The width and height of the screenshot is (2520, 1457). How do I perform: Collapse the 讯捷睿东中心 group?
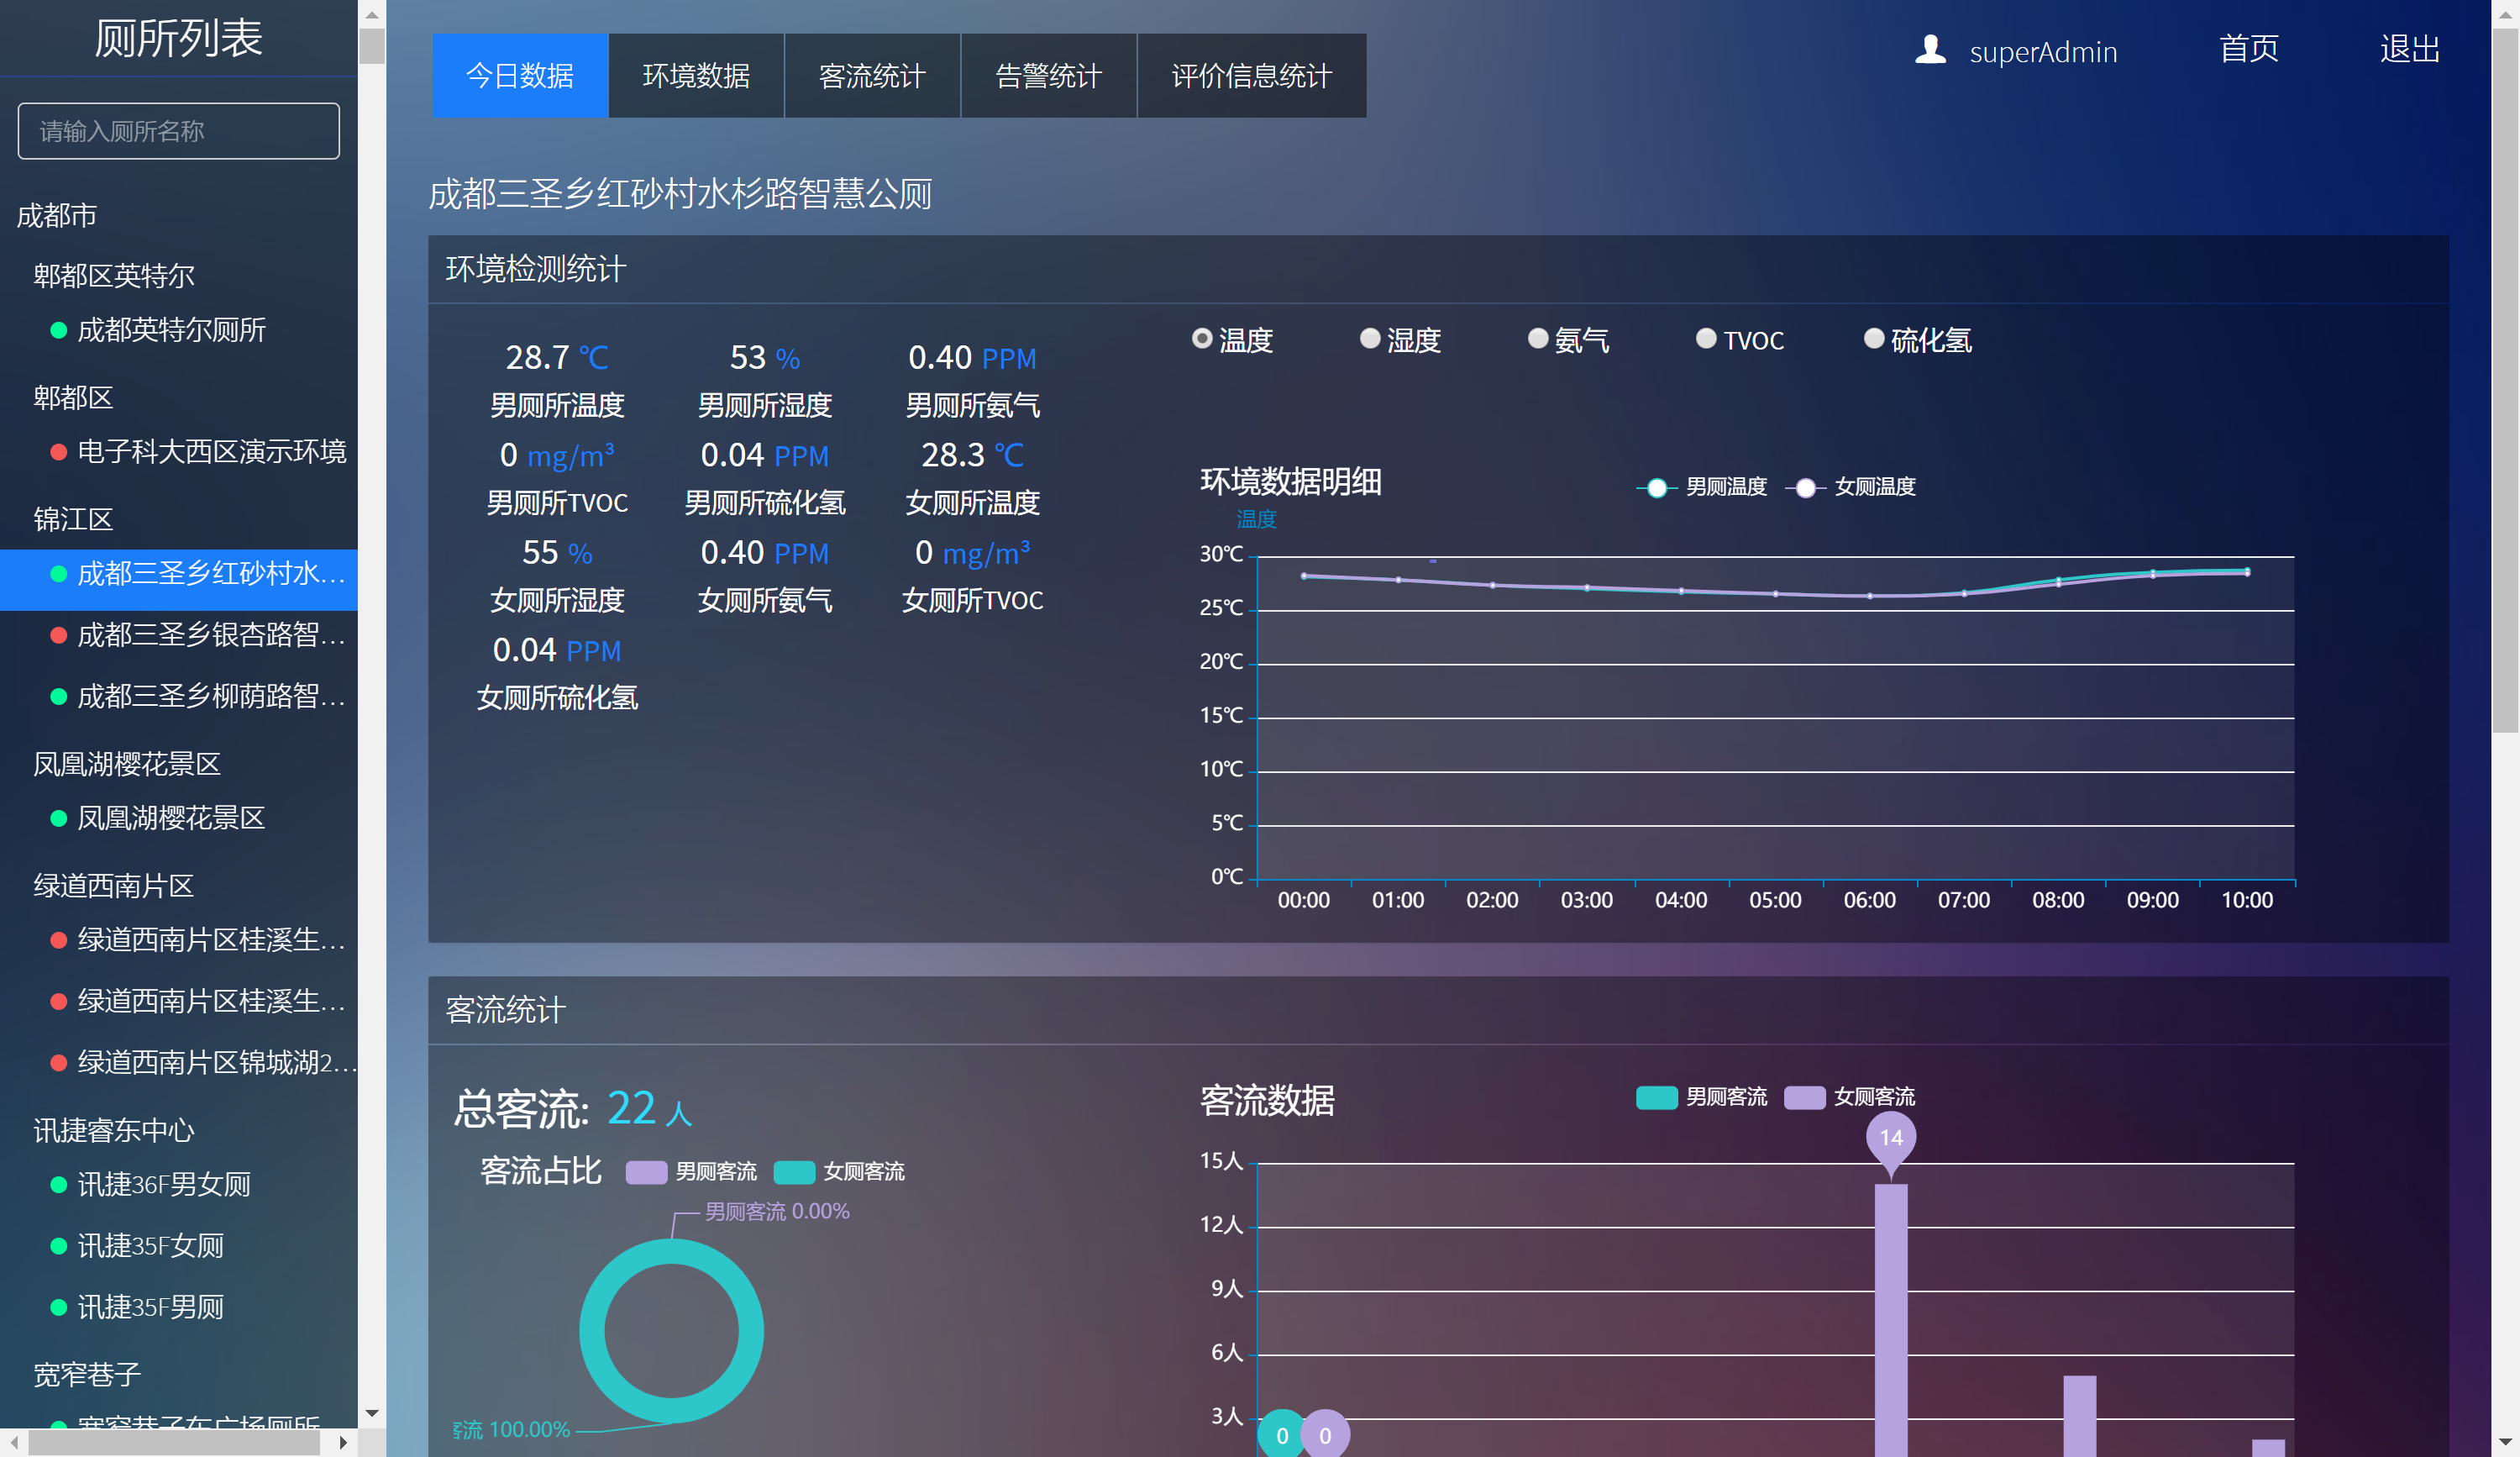[113, 1130]
